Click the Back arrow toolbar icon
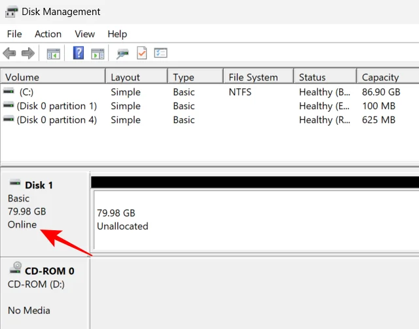 click(9, 53)
